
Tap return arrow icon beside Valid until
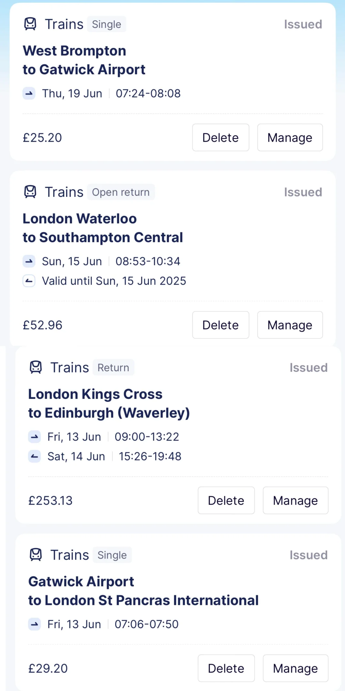pos(29,281)
